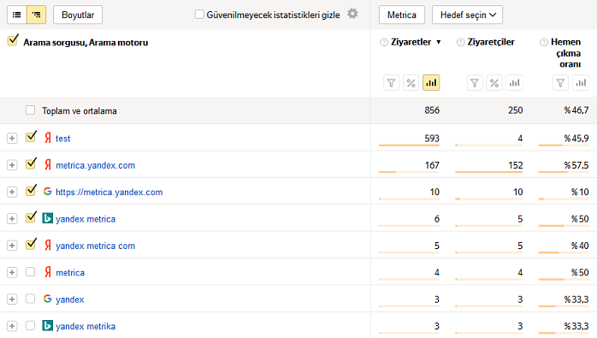597x338 pixels.
Task: Expand the metrica.yandex.com row
Action: coord(12,165)
